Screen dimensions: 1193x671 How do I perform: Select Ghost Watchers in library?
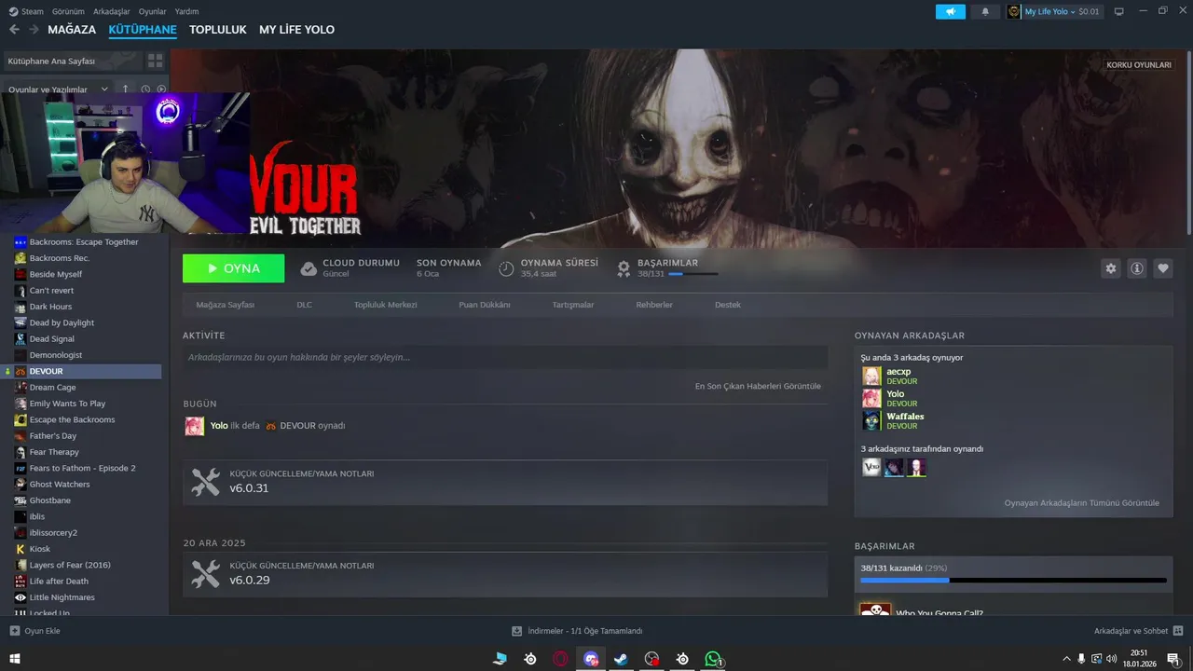point(60,484)
